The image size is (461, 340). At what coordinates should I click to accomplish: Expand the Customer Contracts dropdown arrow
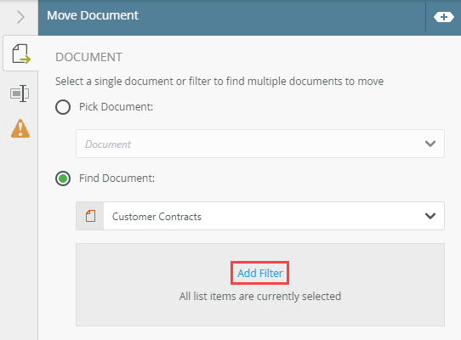pyautogui.click(x=430, y=216)
